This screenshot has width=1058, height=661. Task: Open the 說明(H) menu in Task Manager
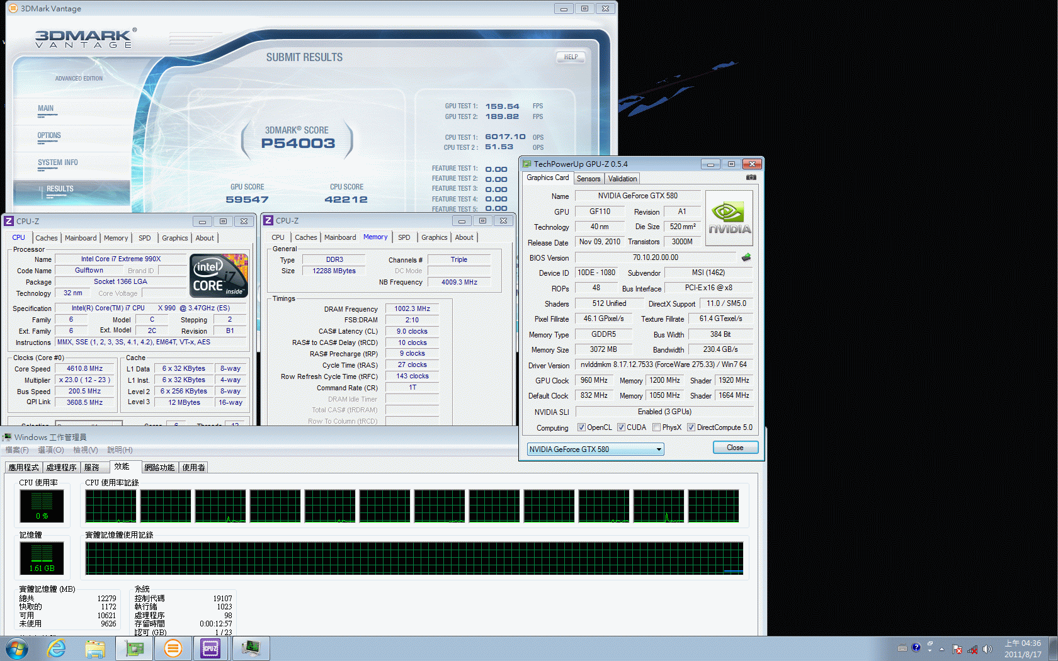[120, 450]
